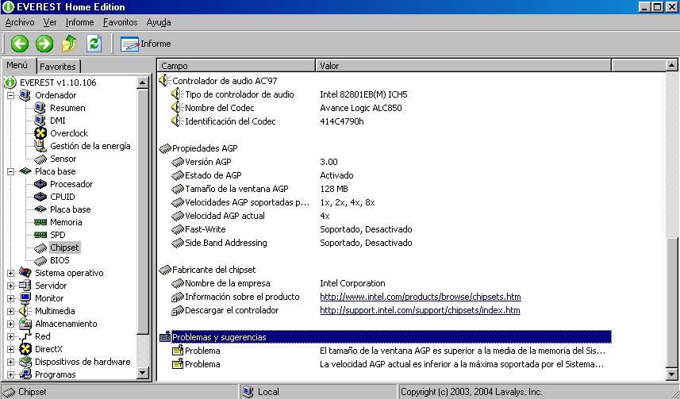680x399 pixels.
Task: Expand the Red node
Action: tap(10, 336)
